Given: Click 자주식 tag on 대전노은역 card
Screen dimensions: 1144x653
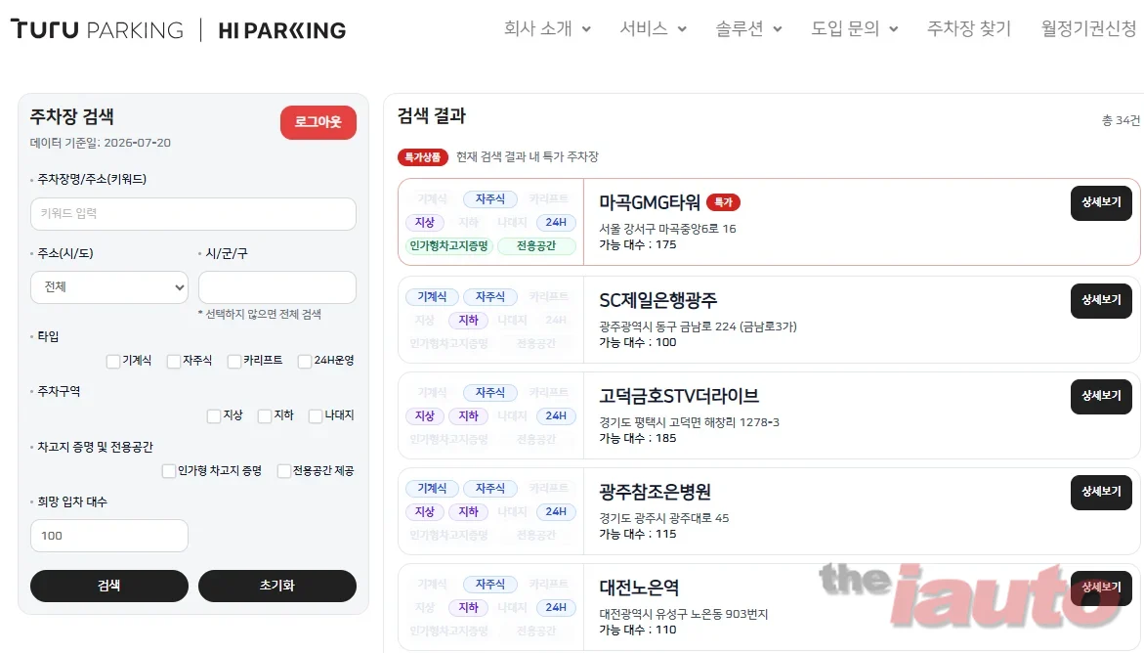Looking at the screenshot, I should (490, 584).
